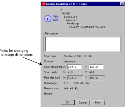Click the swarric path entry
Image resolution: width=127 pixels, height=107 pixels.
tap(72, 20)
